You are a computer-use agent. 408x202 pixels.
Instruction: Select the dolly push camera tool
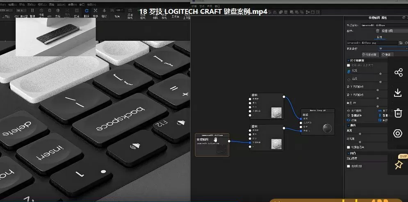(104, 10)
